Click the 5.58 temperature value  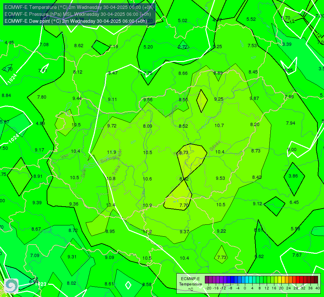295,229
